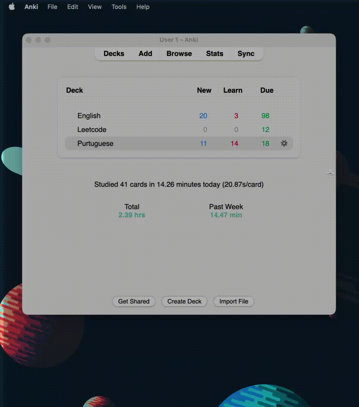Open the Edit menu
The height and width of the screenshot is (407, 359).
pos(73,7)
